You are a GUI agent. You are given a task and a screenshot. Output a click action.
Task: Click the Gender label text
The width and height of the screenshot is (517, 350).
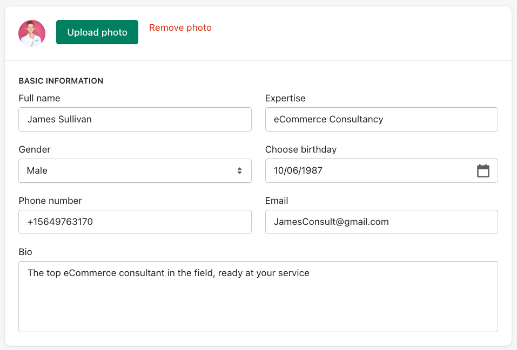[35, 149]
